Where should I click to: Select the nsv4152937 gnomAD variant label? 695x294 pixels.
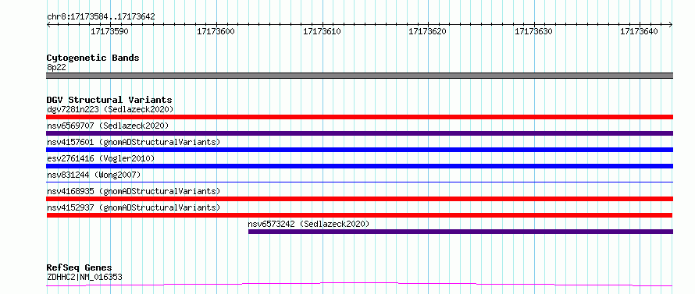click(134, 207)
